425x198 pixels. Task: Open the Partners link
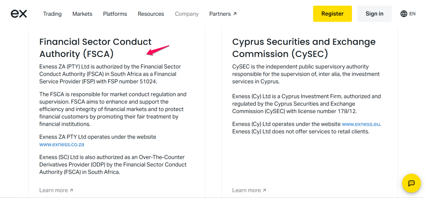(x=220, y=14)
